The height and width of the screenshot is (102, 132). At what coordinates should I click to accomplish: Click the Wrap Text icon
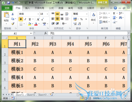67,14
